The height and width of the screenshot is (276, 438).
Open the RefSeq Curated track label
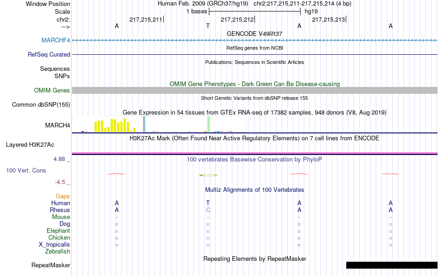(48, 54)
